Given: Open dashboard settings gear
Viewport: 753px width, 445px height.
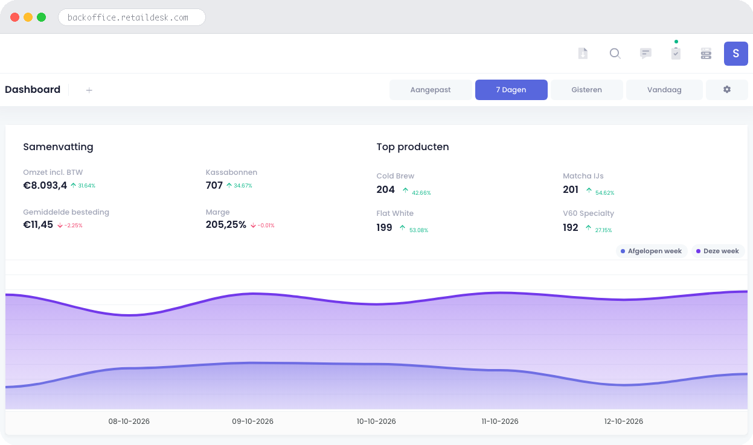Looking at the screenshot, I should 727,90.
